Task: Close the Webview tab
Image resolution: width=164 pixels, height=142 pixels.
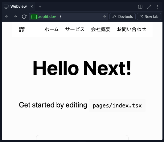Action: 32,6
